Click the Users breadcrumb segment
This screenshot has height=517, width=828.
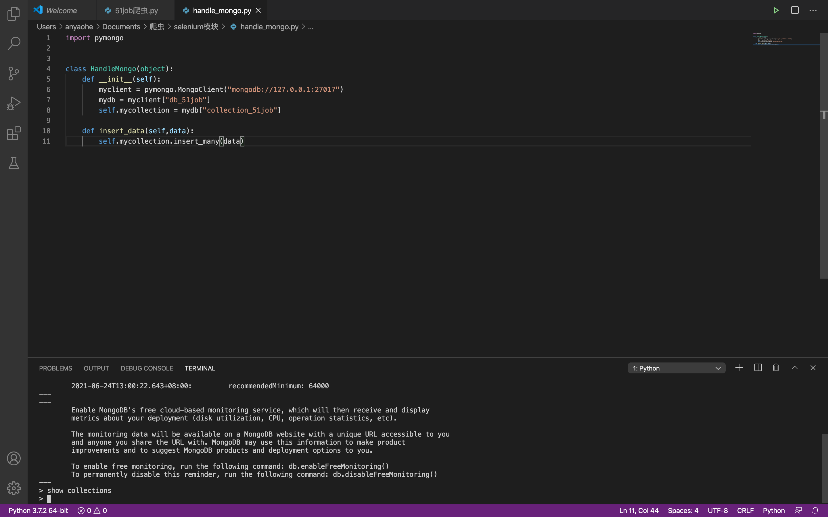point(46,27)
